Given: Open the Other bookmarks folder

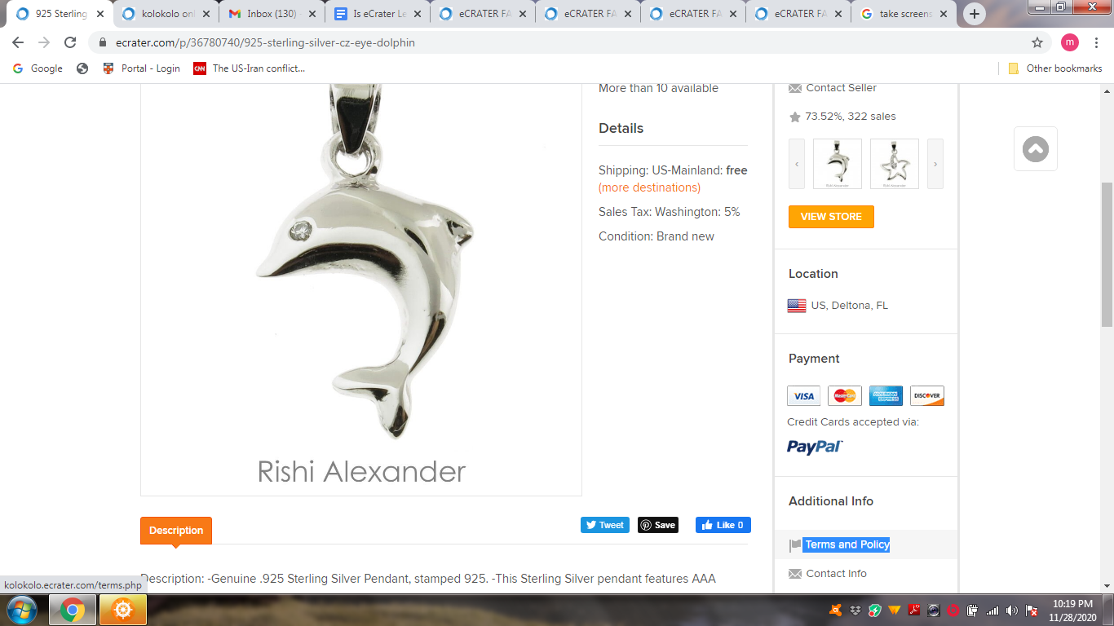Looking at the screenshot, I should point(1055,68).
